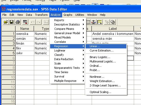Image resolution: width=141 pixels, height=105 pixels.
Task: Open the Utilities menu
Action: [80, 15]
